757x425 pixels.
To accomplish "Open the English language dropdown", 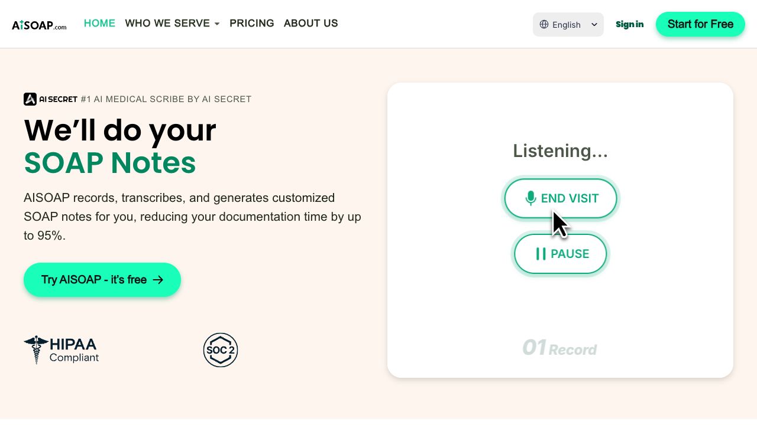I will [568, 25].
